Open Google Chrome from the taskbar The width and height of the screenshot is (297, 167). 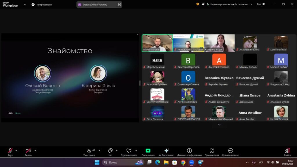click(x=183, y=162)
